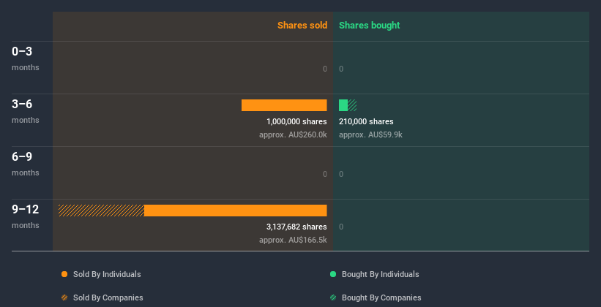The height and width of the screenshot is (307, 601).
Task: Click the green Bought By Individuals legend dot
Action: (x=333, y=274)
